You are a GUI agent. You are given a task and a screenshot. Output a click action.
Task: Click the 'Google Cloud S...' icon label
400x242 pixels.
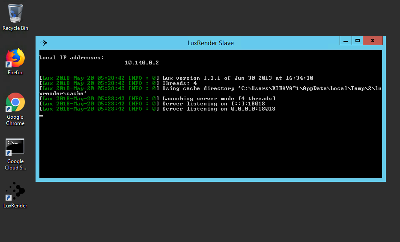(x=15, y=164)
